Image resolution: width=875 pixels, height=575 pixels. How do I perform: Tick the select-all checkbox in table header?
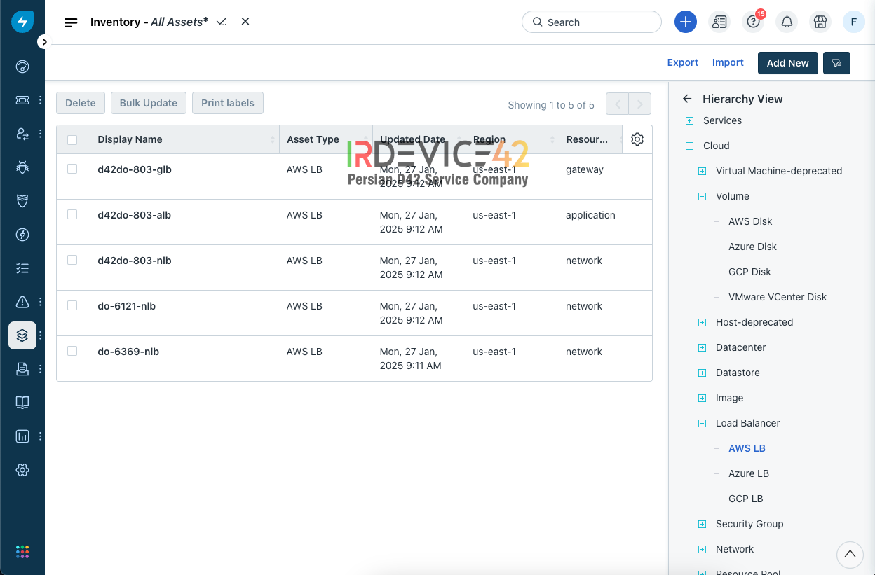tap(72, 140)
